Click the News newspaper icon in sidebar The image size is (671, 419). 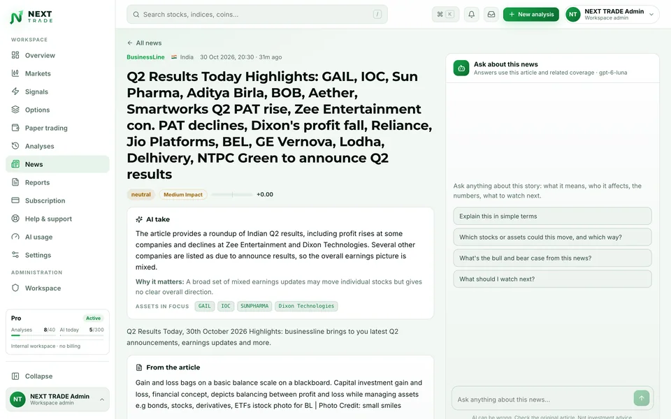point(15,164)
